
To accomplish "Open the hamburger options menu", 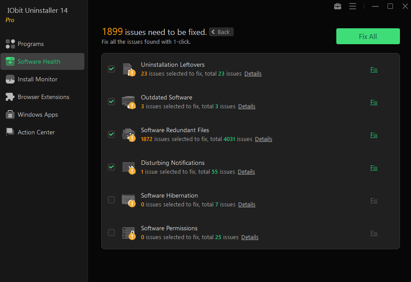I will click(x=353, y=6).
